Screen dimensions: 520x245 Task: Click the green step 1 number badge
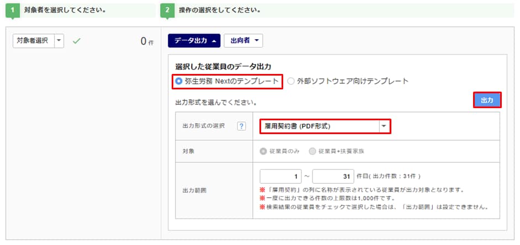[x=12, y=10]
